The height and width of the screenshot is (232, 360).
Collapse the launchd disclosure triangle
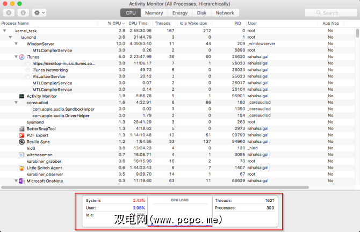pos(10,37)
